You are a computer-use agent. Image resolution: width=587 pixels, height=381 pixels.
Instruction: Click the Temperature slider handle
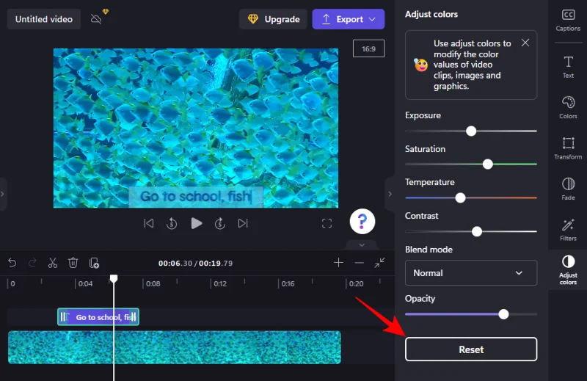pyautogui.click(x=460, y=197)
